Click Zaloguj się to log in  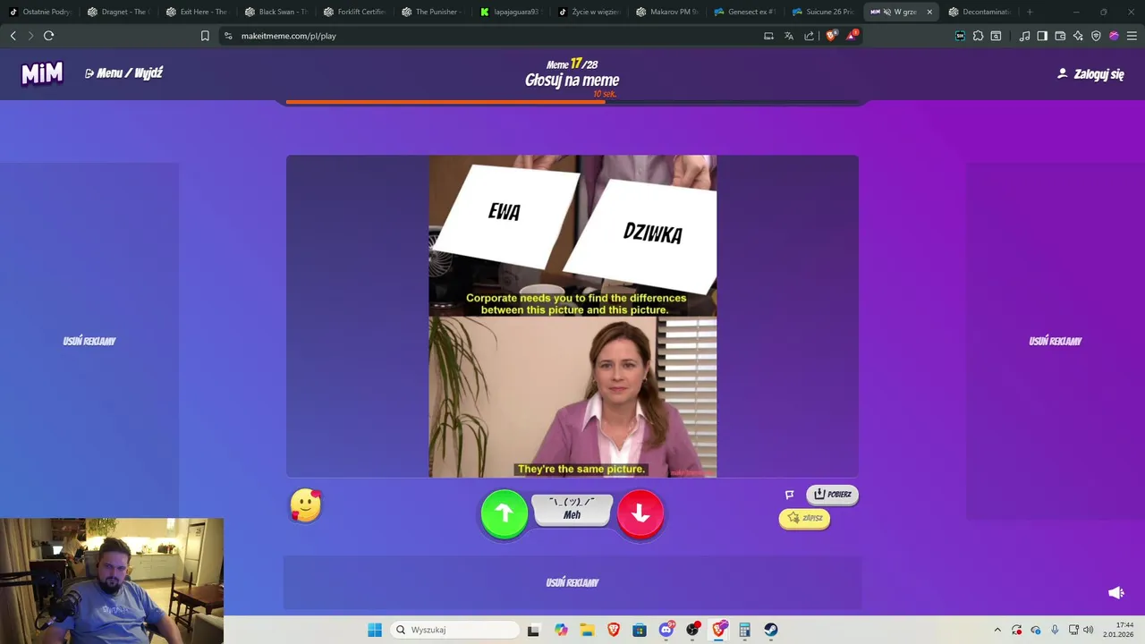click(1090, 74)
